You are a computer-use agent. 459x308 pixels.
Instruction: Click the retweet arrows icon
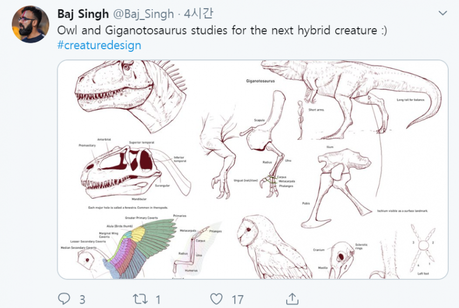(x=140, y=298)
